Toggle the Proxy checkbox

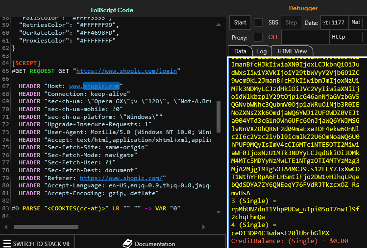coord(258,37)
